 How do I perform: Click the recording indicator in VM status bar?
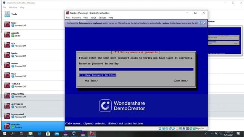(184, 129)
